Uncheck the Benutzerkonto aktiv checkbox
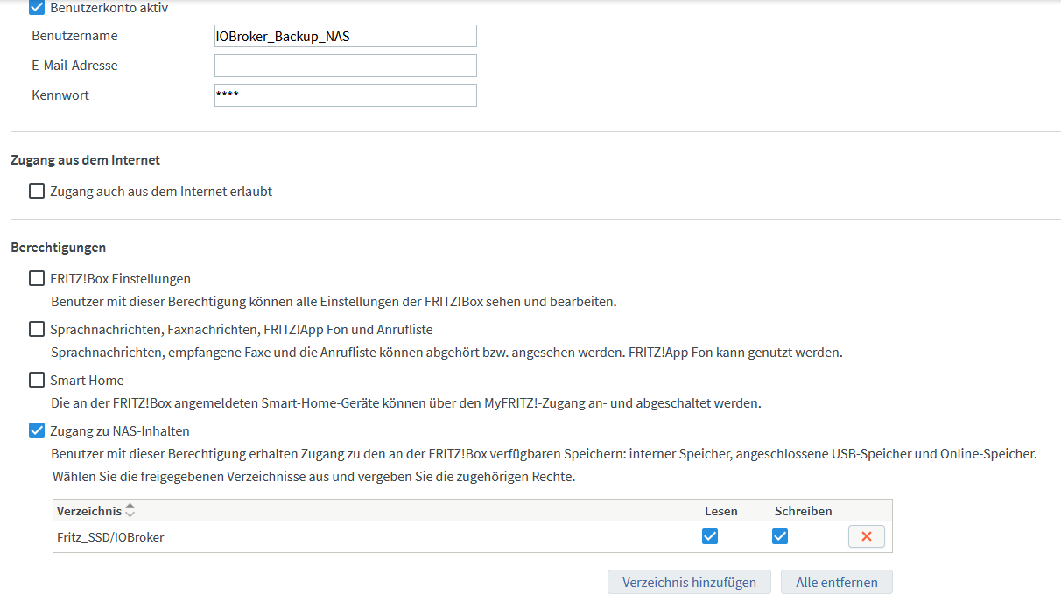This screenshot has width=1061, height=602. 37,8
